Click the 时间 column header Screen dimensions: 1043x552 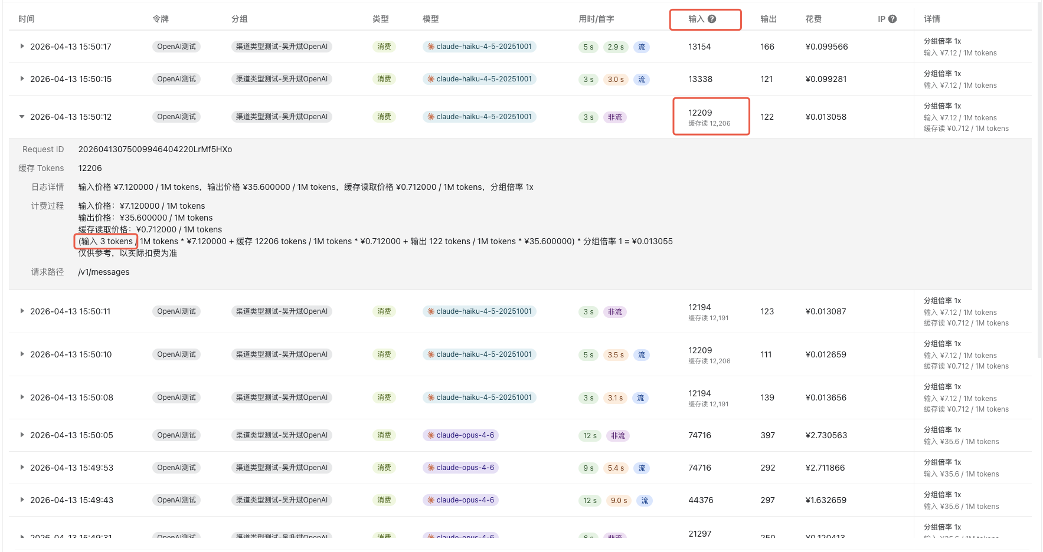point(27,19)
